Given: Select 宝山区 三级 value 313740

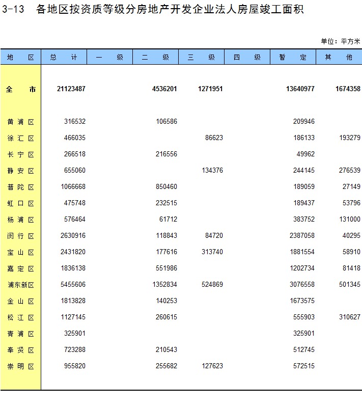Looking at the screenshot, I should [x=210, y=252].
